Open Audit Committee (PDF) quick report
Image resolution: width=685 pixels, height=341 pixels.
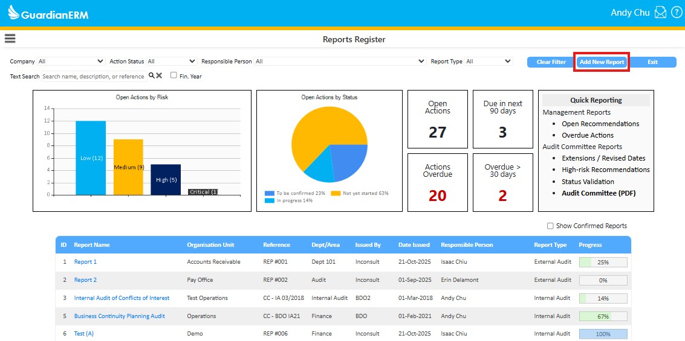click(599, 193)
